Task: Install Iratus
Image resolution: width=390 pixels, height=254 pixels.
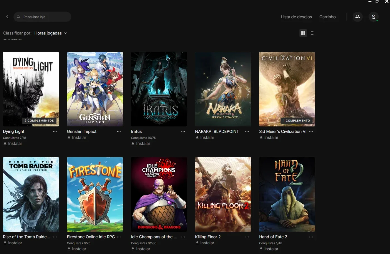Action: 141,144
